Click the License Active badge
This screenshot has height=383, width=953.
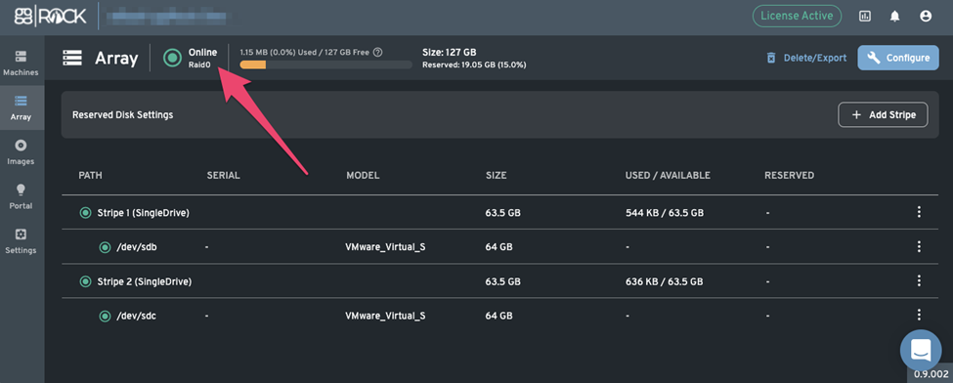(x=797, y=16)
